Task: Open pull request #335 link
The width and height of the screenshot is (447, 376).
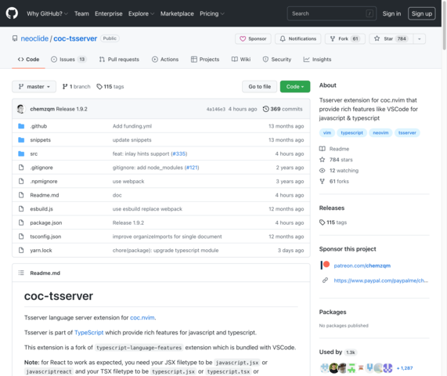Action: tap(179, 154)
